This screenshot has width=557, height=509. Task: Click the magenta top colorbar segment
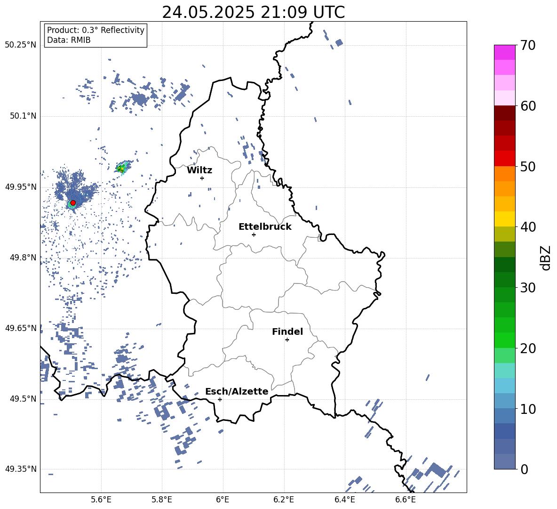click(504, 52)
